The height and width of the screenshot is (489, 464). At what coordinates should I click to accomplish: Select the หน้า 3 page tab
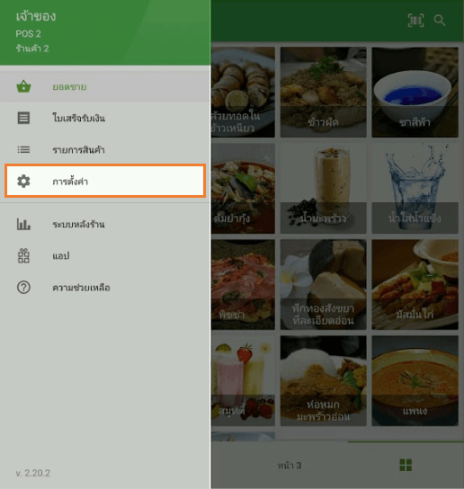click(x=290, y=466)
